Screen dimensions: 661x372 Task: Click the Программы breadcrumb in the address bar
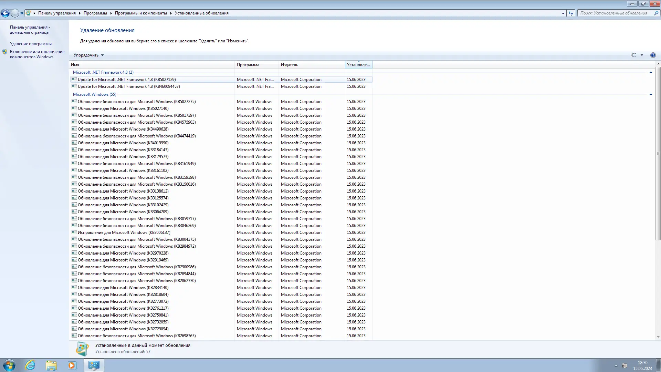pyautogui.click(x=95, y=13)
